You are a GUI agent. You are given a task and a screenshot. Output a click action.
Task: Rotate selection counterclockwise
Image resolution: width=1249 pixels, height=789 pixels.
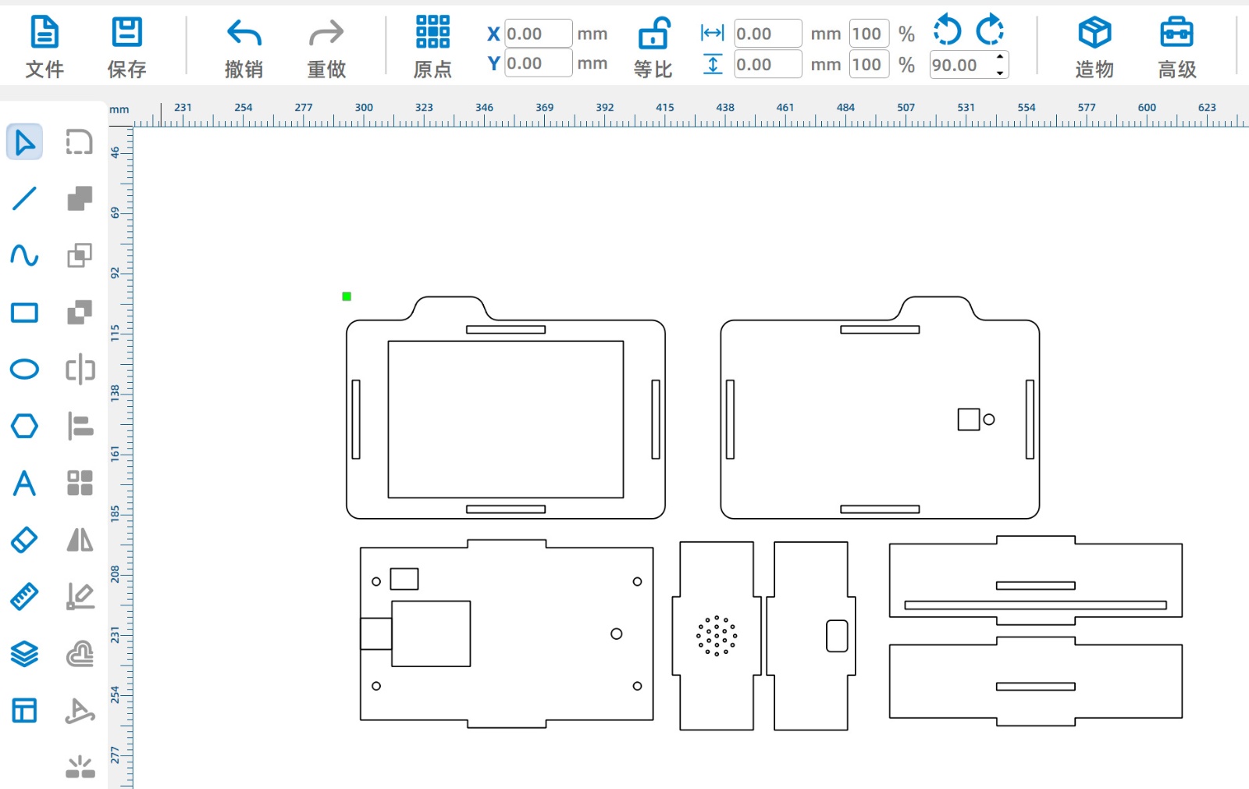[948, 30]
